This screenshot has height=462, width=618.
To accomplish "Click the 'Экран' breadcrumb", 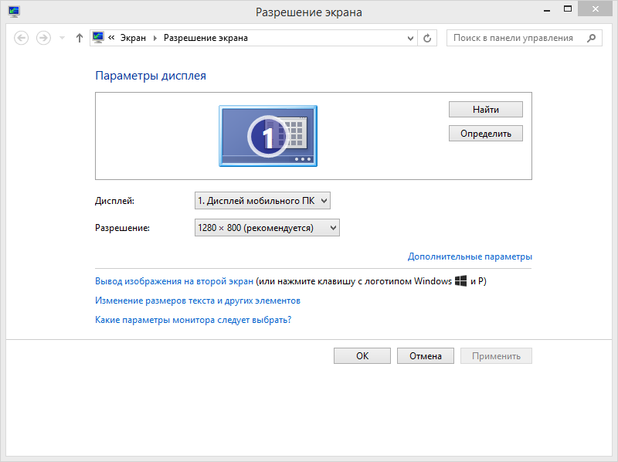I will (x=133, y=38).
